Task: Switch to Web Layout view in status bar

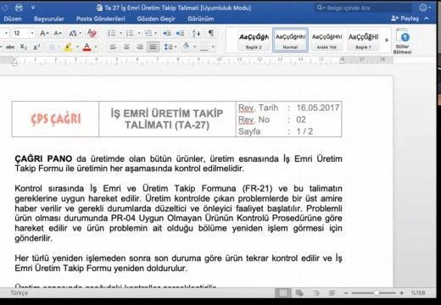Action: pyautogui.click(x=299, y=293)
